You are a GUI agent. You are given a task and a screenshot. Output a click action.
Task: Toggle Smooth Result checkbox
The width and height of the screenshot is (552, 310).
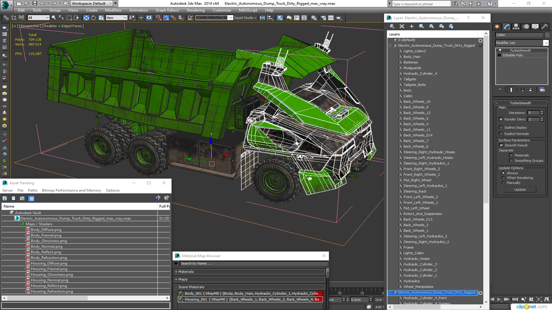[x=501, y=145]
